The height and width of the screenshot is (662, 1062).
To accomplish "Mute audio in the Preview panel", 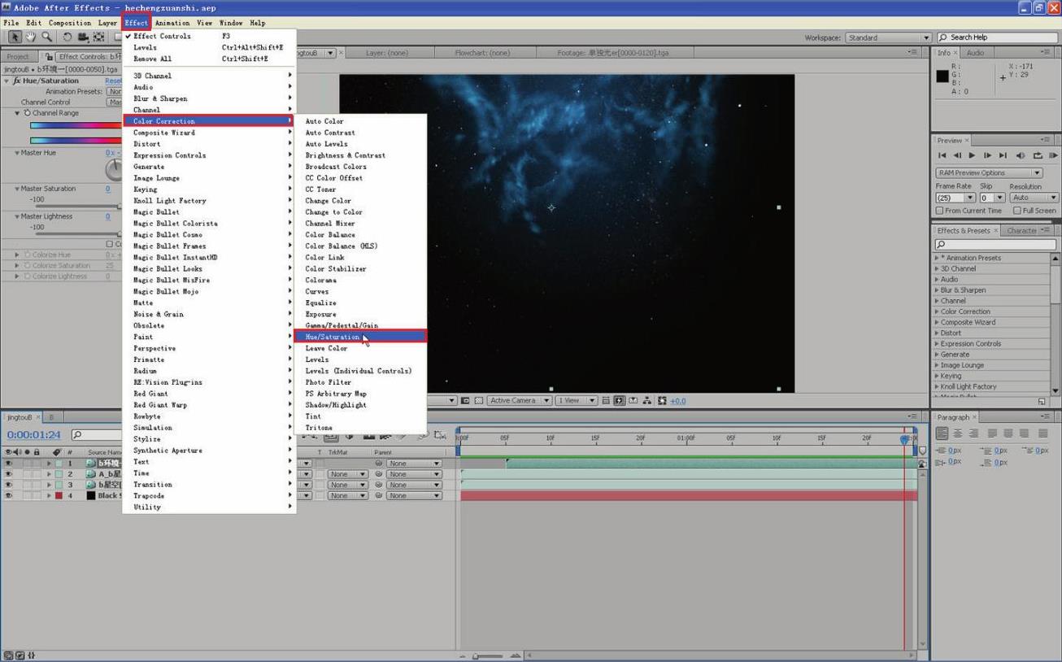I will tap(1021, 155).
